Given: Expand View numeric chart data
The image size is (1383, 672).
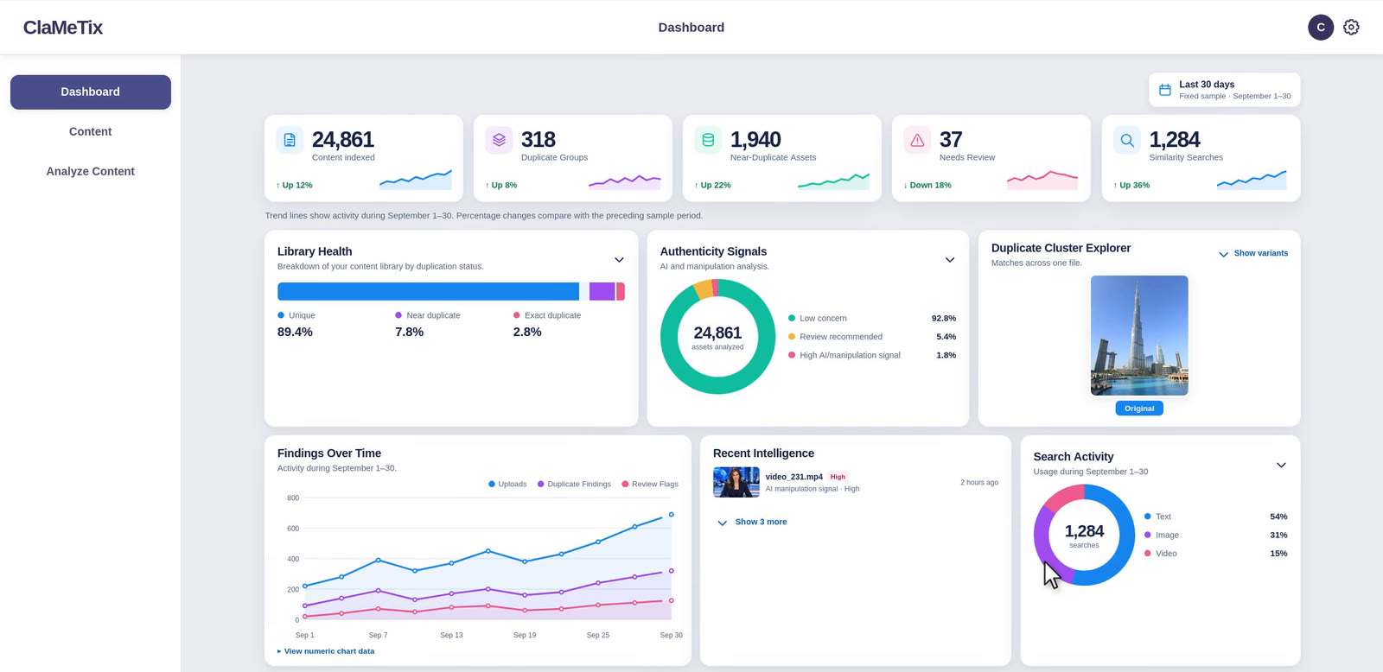Looking at the screenshot, I should coord(326,651).
